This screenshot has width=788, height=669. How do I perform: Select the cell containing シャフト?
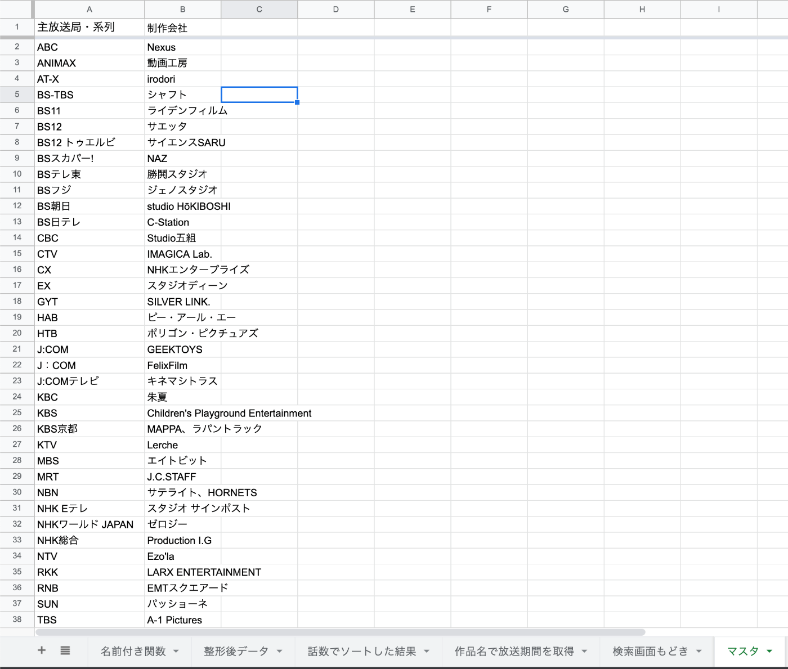coord(183,95)
